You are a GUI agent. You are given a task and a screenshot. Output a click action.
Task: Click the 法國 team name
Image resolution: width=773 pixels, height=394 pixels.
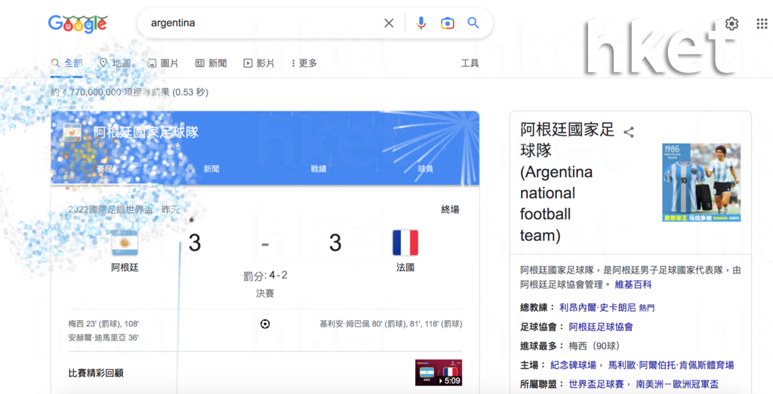405,267
